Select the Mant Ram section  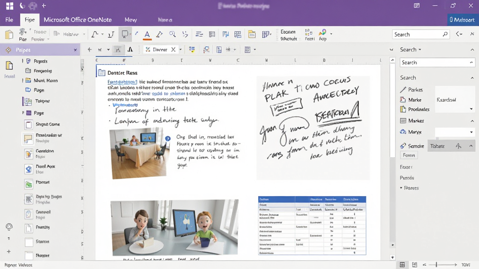tap(41, 80)
